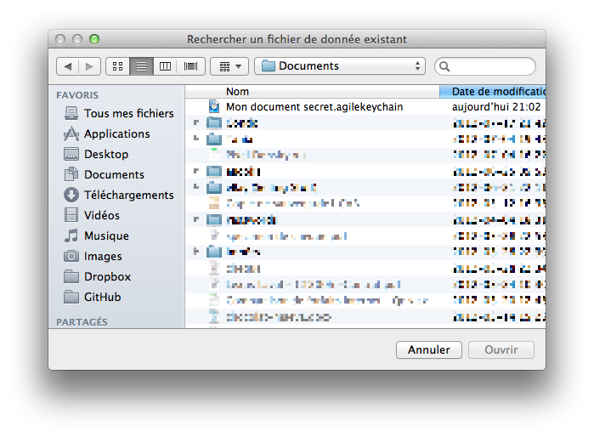
Task: Select Mon document secret.agilekeychain file
Action: [x=365, y=107]
